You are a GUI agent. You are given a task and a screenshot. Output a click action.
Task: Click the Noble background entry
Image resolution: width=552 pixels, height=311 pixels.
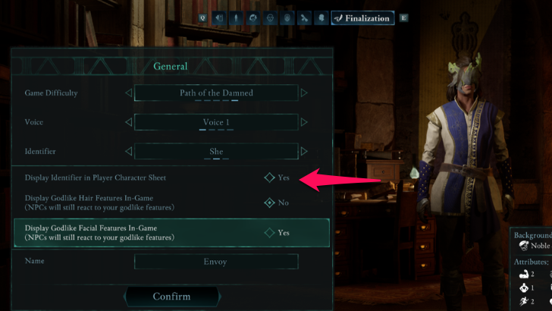(535, 246)
